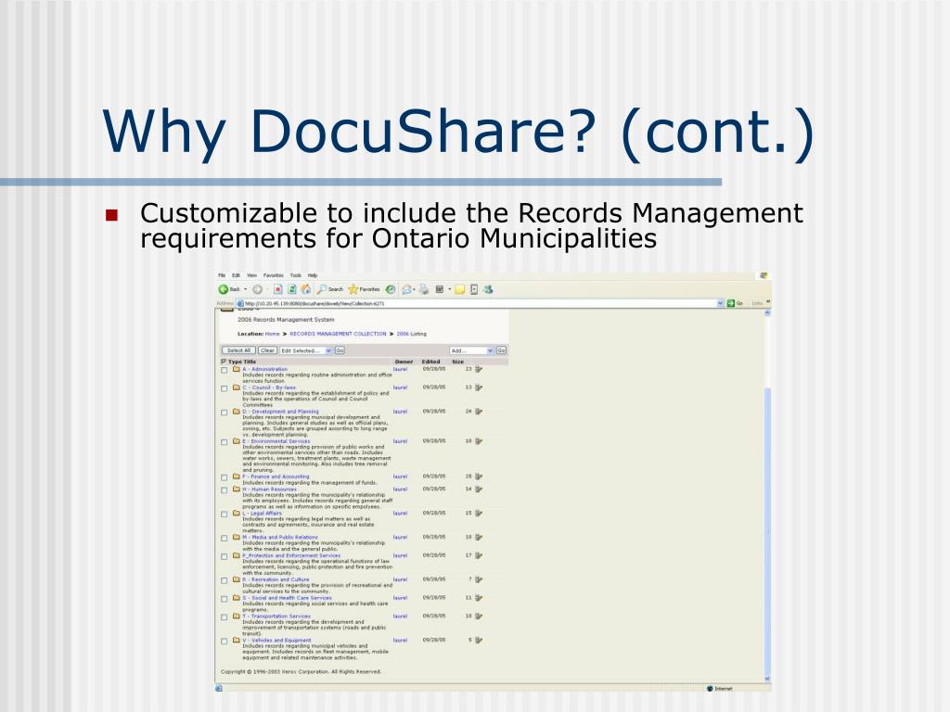Check the M - Media and Public Relations box
The height and width of the screenshot is (712, 950).
click(x=225, y=539)
